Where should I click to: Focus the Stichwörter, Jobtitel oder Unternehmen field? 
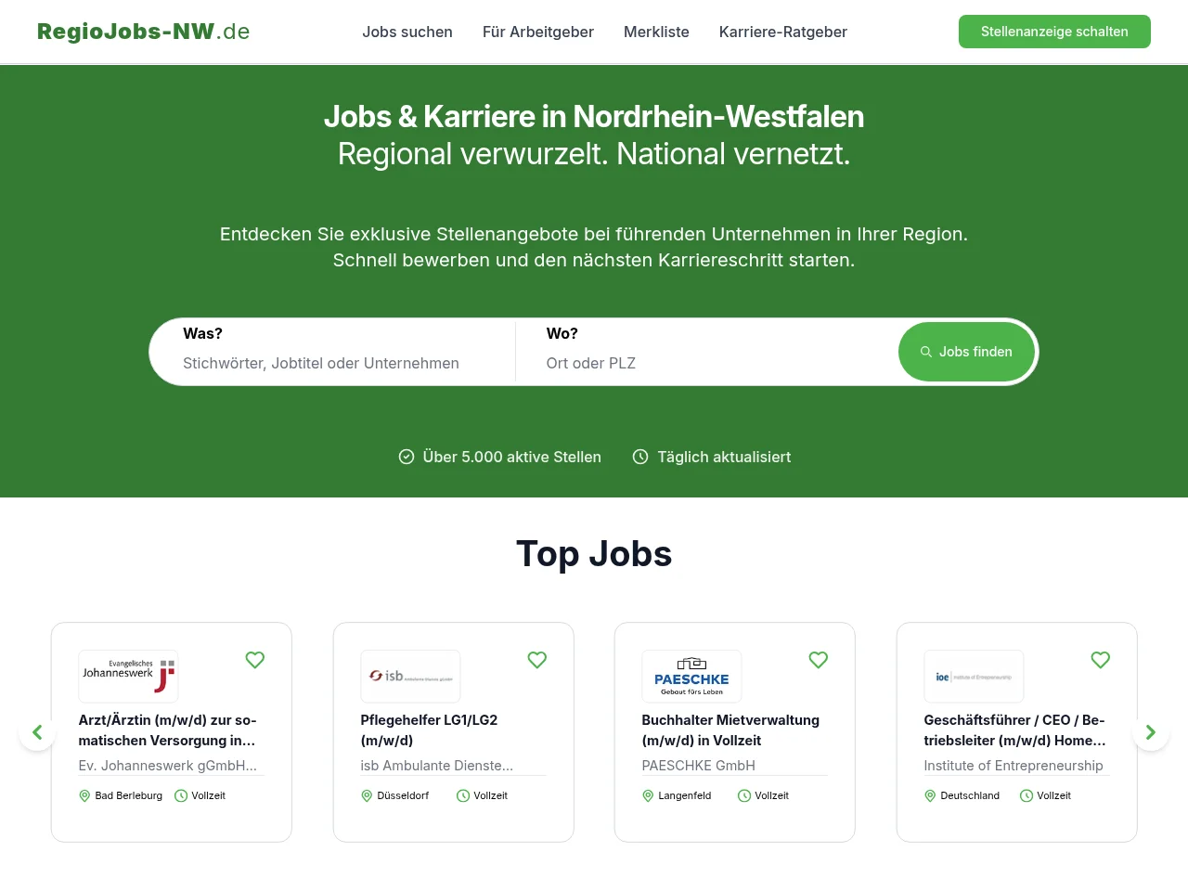click(x=334, y=363)
